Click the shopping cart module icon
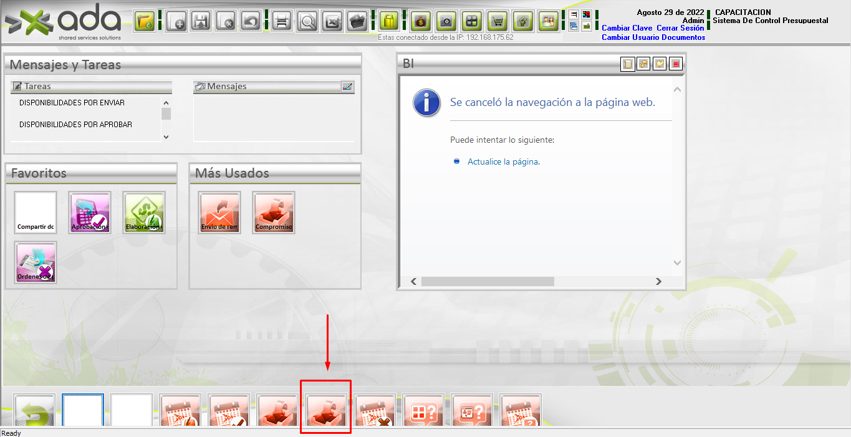This screenshot has height=437, width=851. point(498,22)
